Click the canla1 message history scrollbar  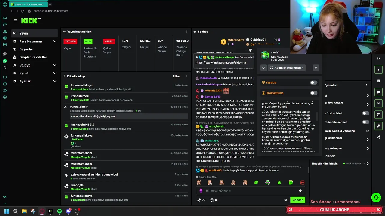point(317,117)
